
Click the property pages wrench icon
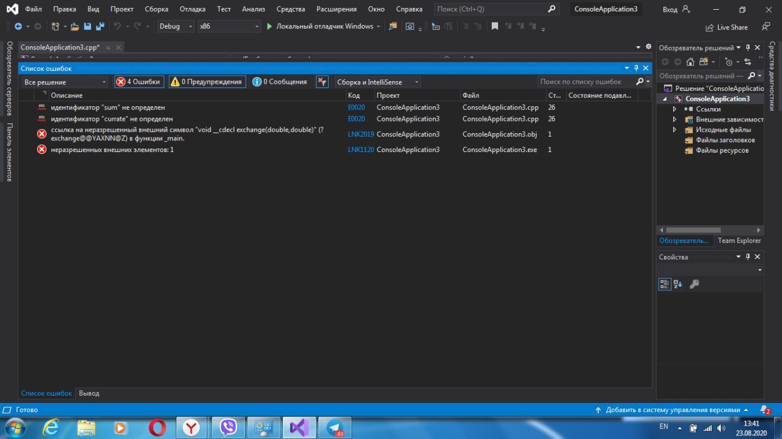(x=694, y=284)
